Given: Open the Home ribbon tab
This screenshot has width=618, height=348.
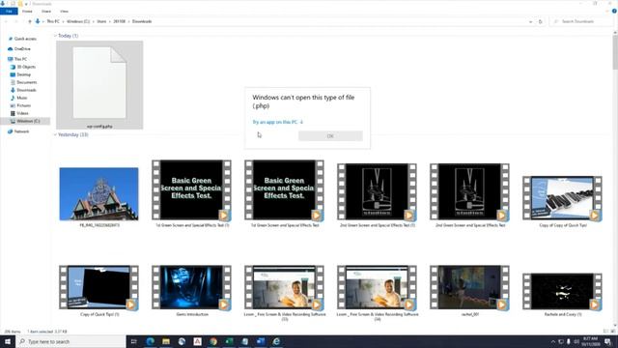Looking at the screenshot, I should pyautogui.click(x=27, y=11).
